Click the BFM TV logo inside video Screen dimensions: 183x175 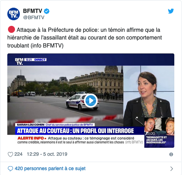click(19, 61)
